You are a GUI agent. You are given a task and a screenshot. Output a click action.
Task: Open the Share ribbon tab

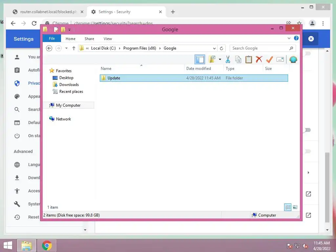pos(89,39)
